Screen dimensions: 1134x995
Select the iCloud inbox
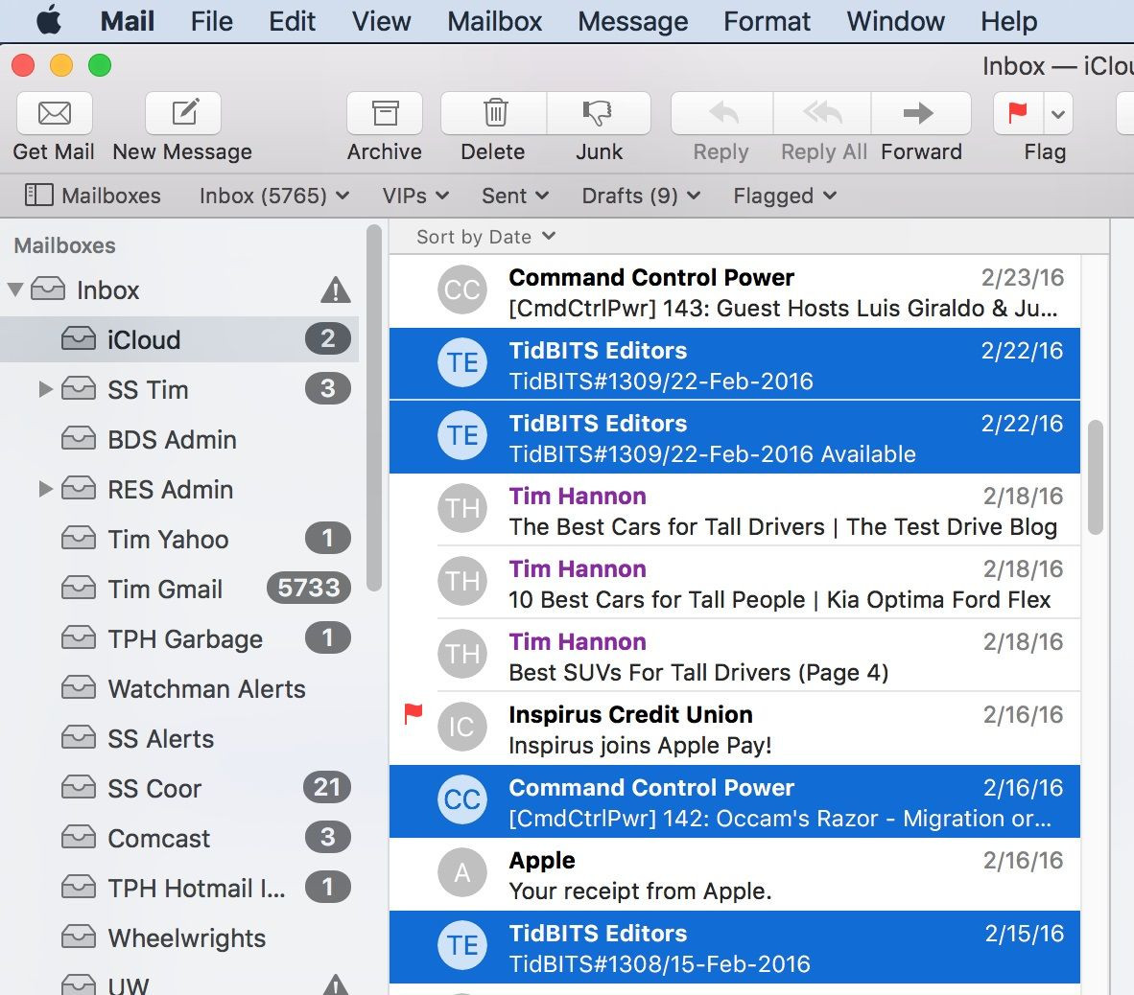[x=179, y=339]
